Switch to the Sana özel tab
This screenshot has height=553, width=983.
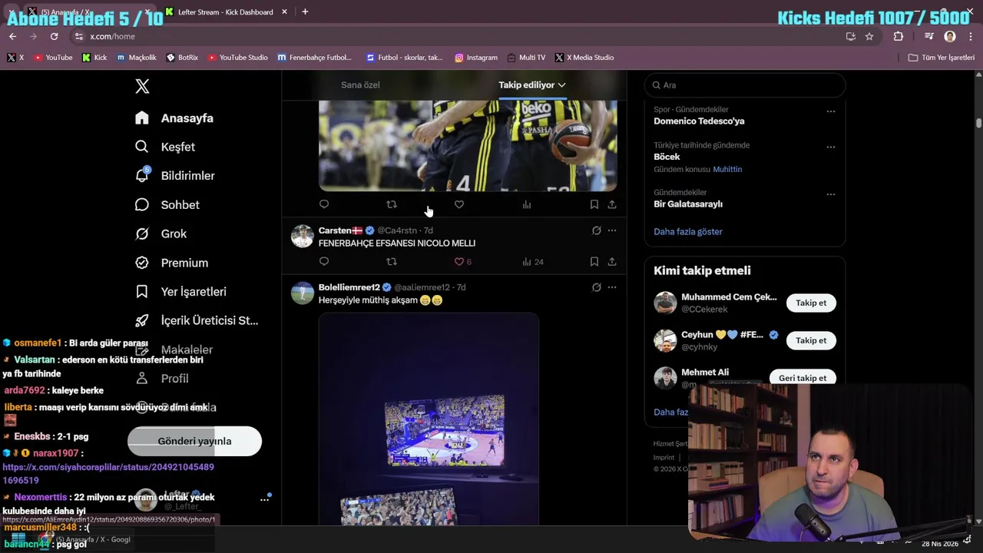click(x=360, y=85)
